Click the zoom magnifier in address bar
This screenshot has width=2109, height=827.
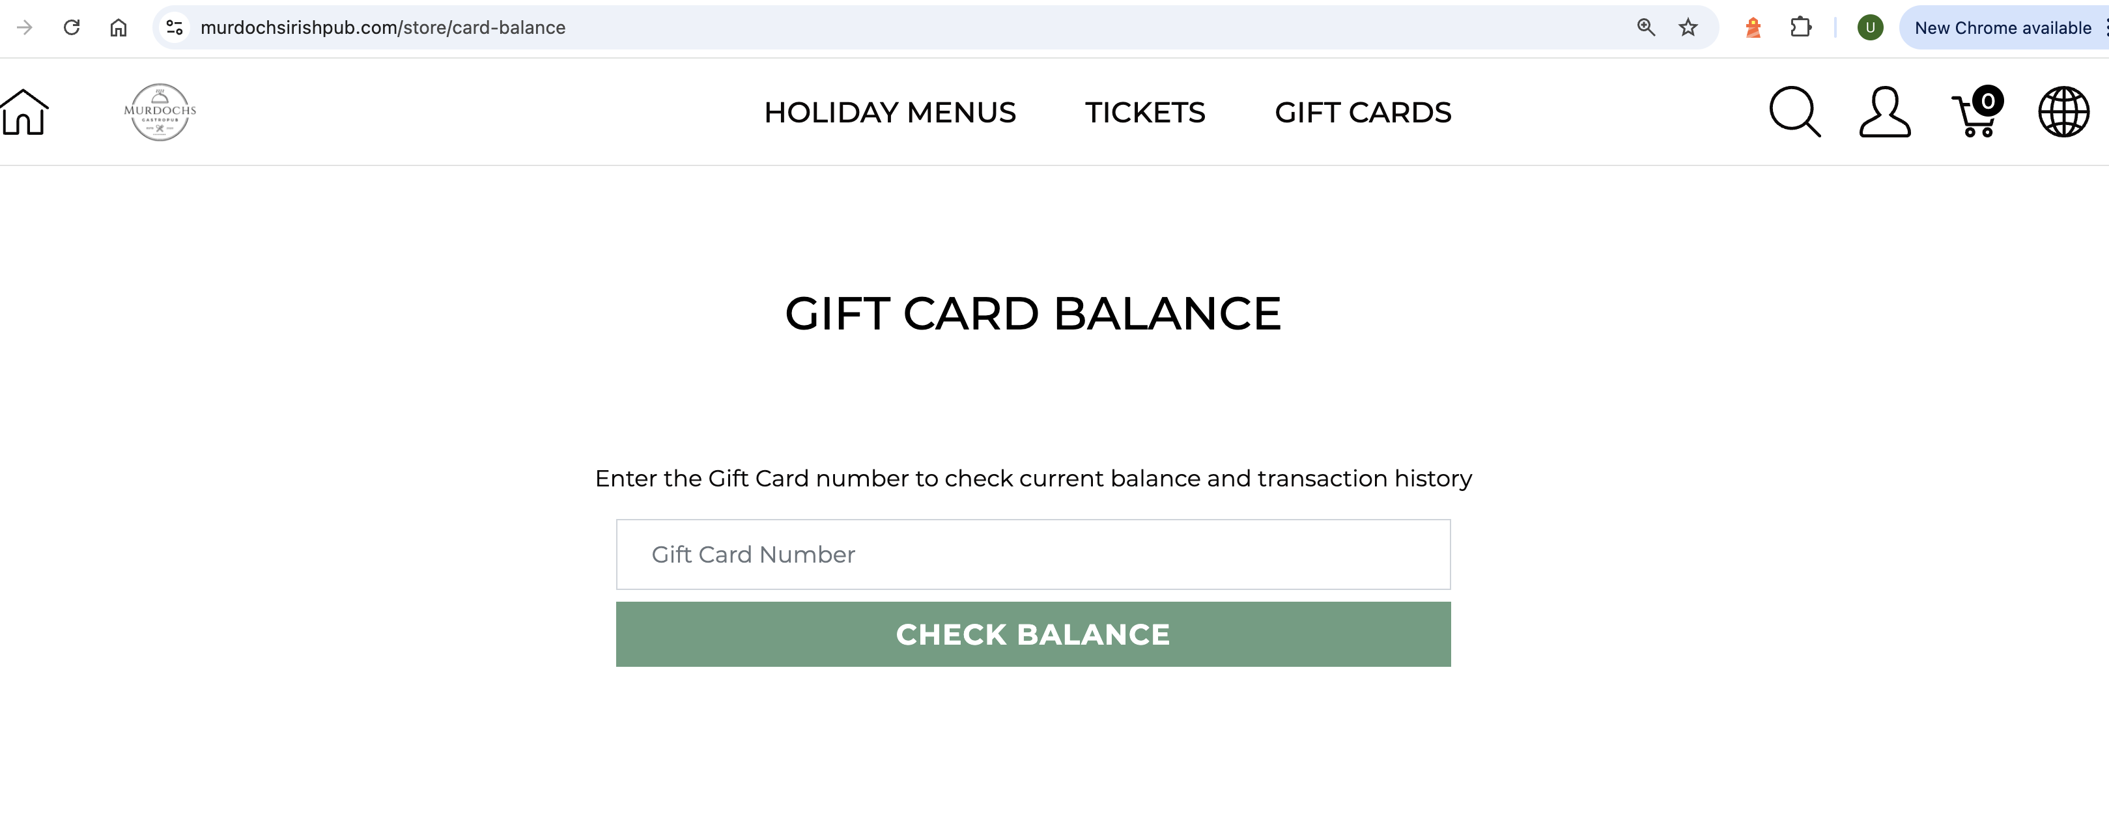point(1646,28)
